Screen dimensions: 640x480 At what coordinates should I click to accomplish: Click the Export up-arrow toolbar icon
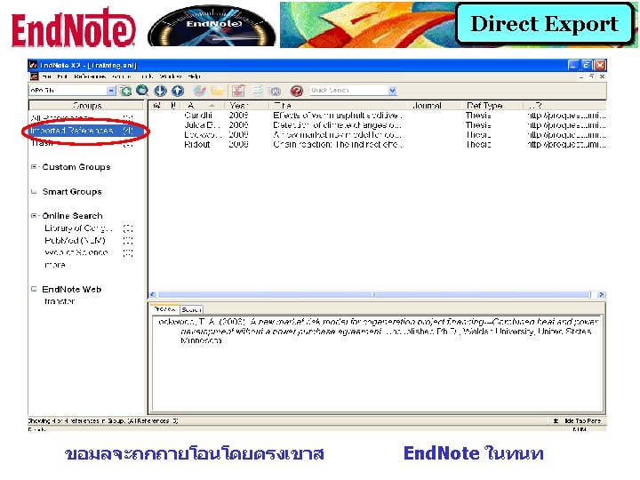[x=178, y=91]
